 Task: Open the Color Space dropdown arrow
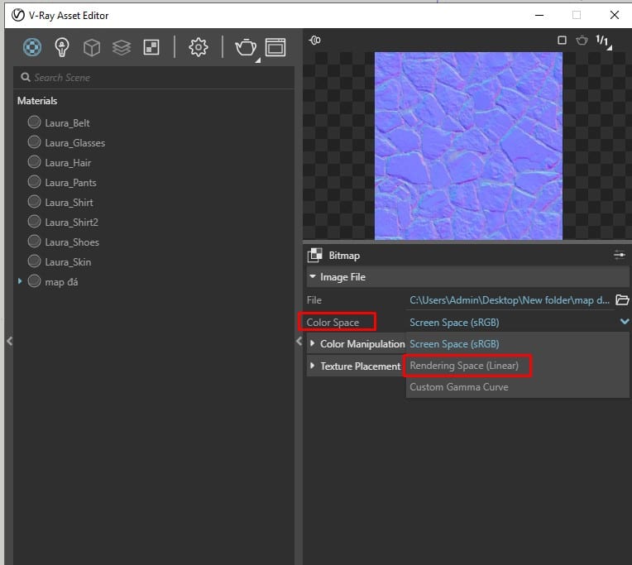click(624, 322)
